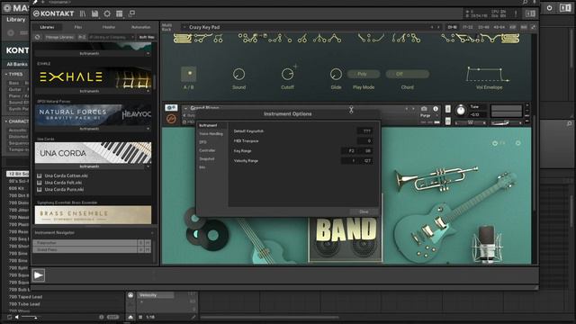Click the panic exclamation mark icon
This screenshot has height=324, width=576.
pos(516,13)
